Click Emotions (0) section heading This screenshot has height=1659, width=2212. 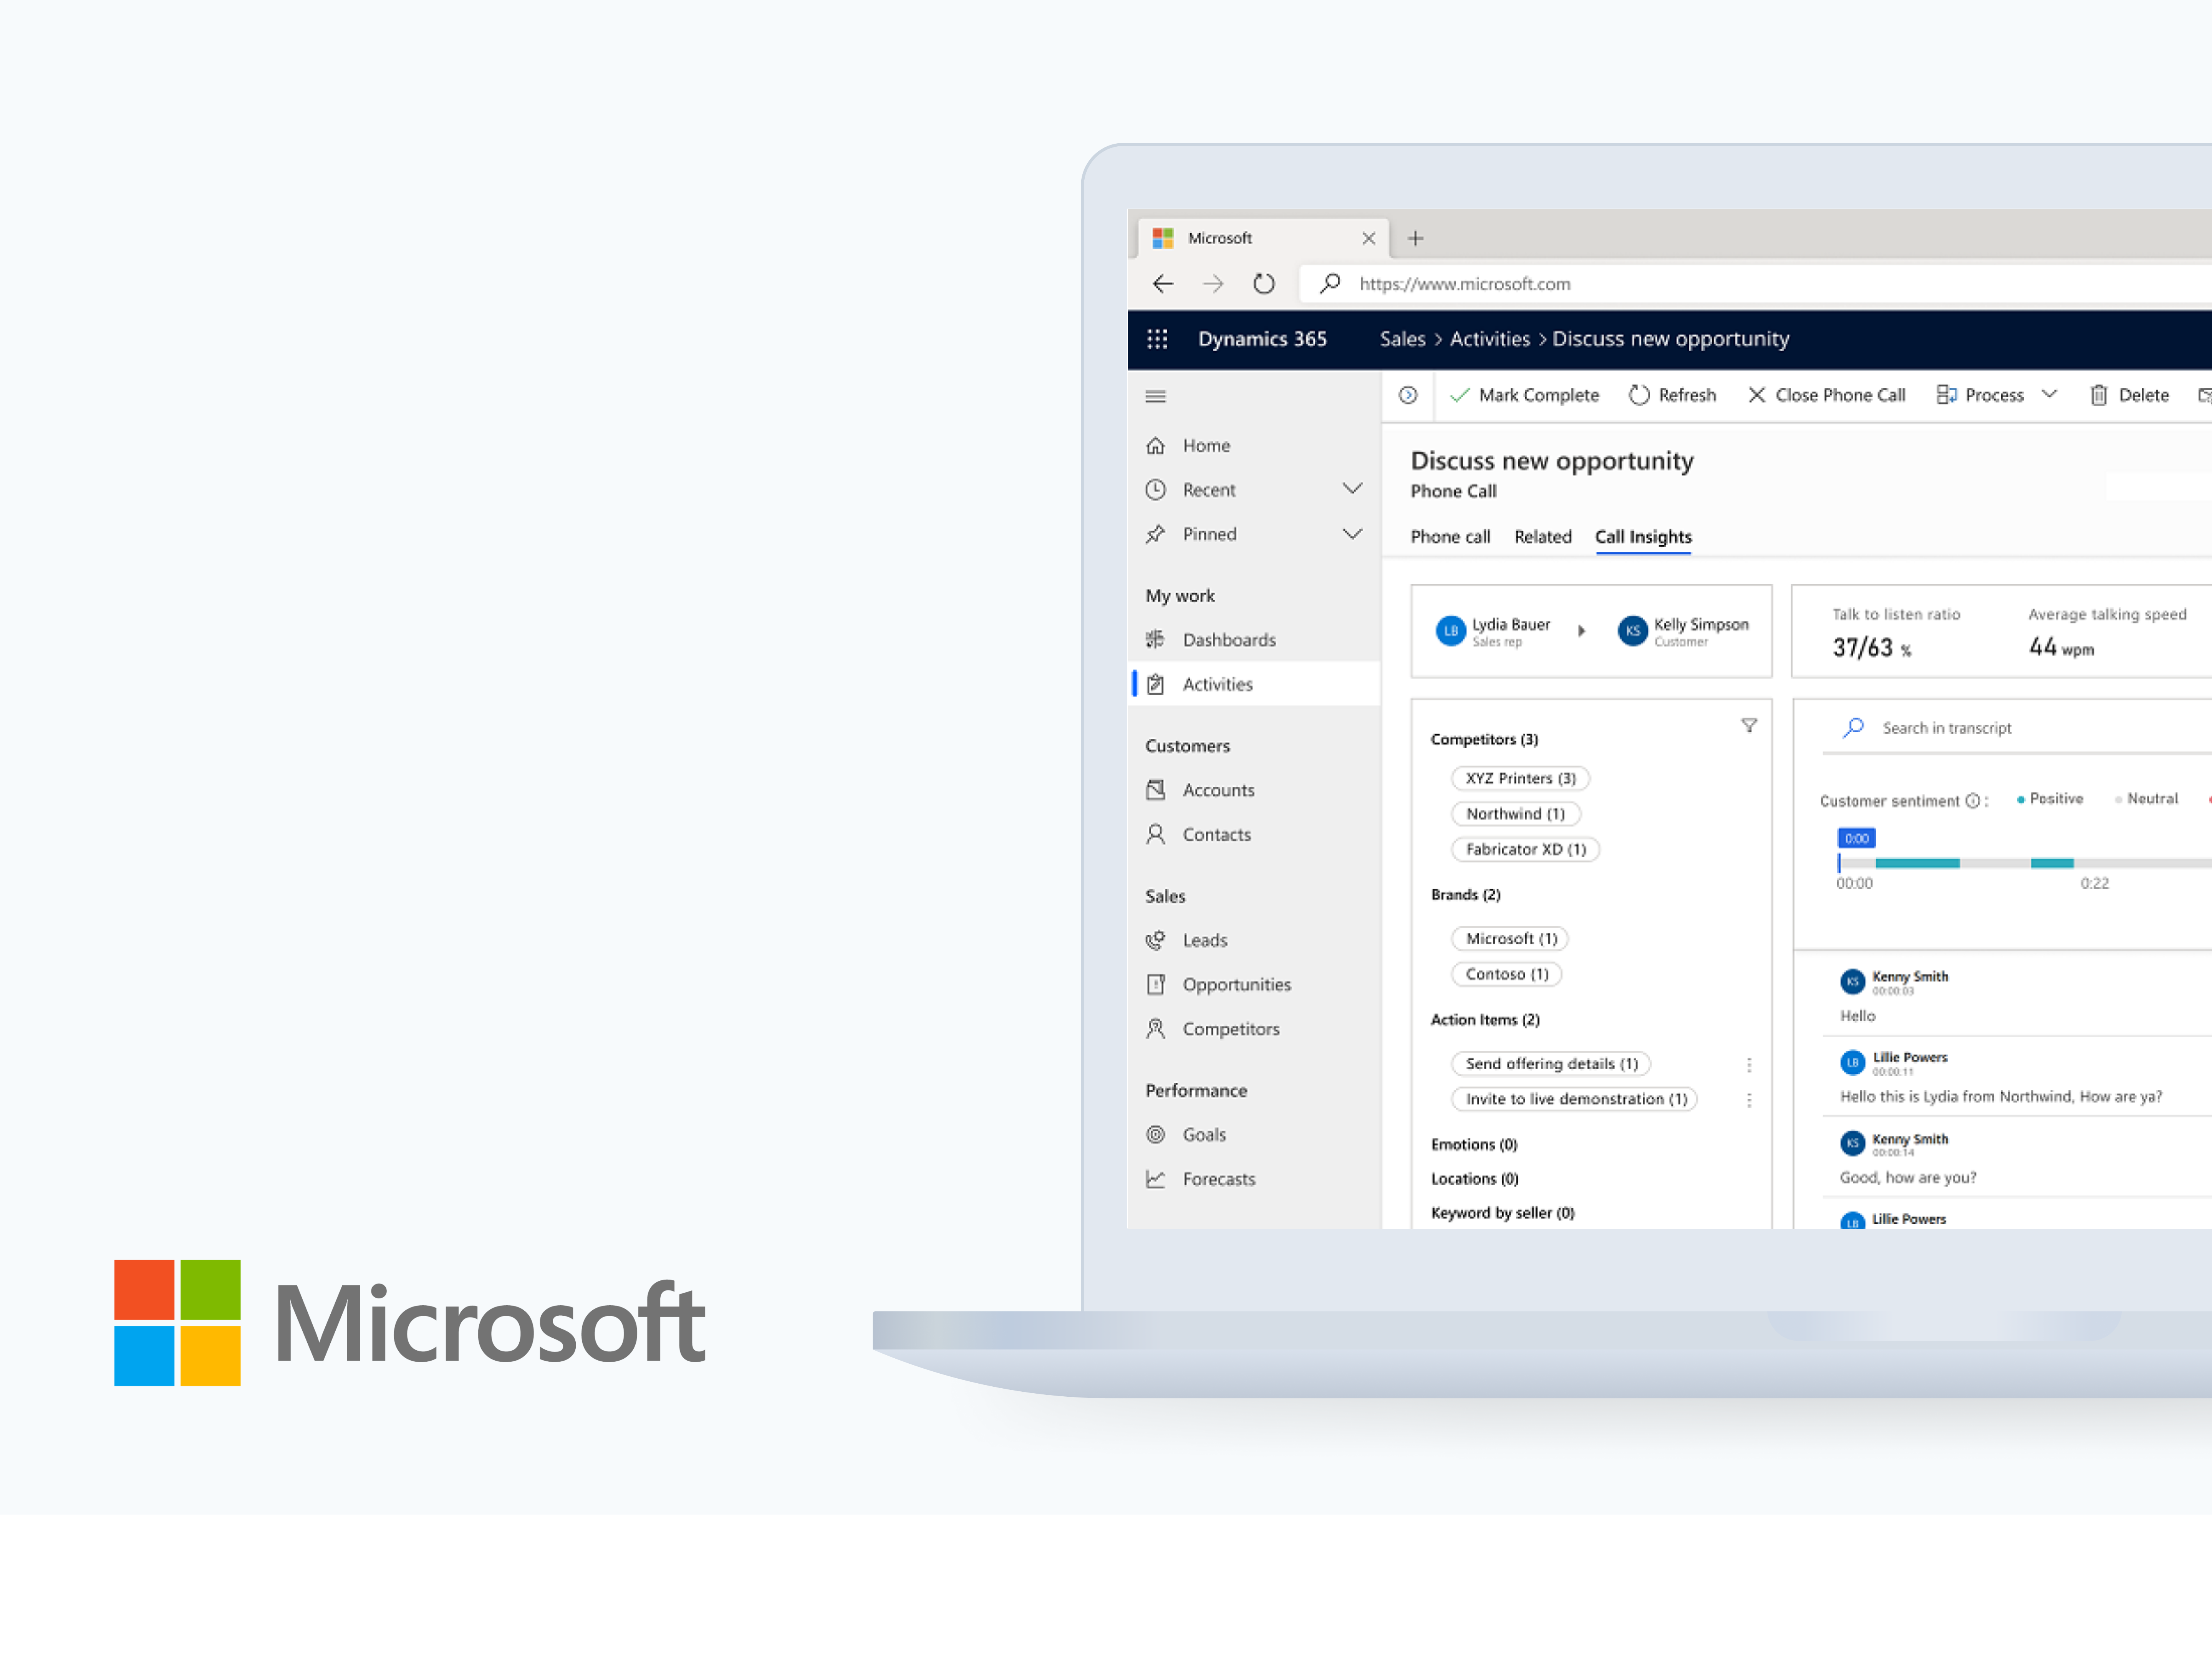(1474, 1145)
